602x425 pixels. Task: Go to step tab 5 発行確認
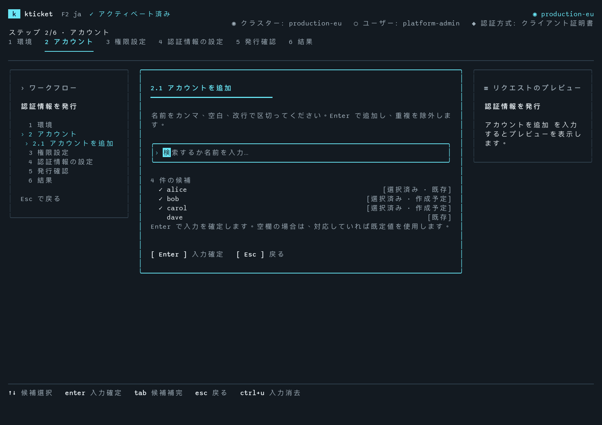pyautogui.click(x=256, y=42)
